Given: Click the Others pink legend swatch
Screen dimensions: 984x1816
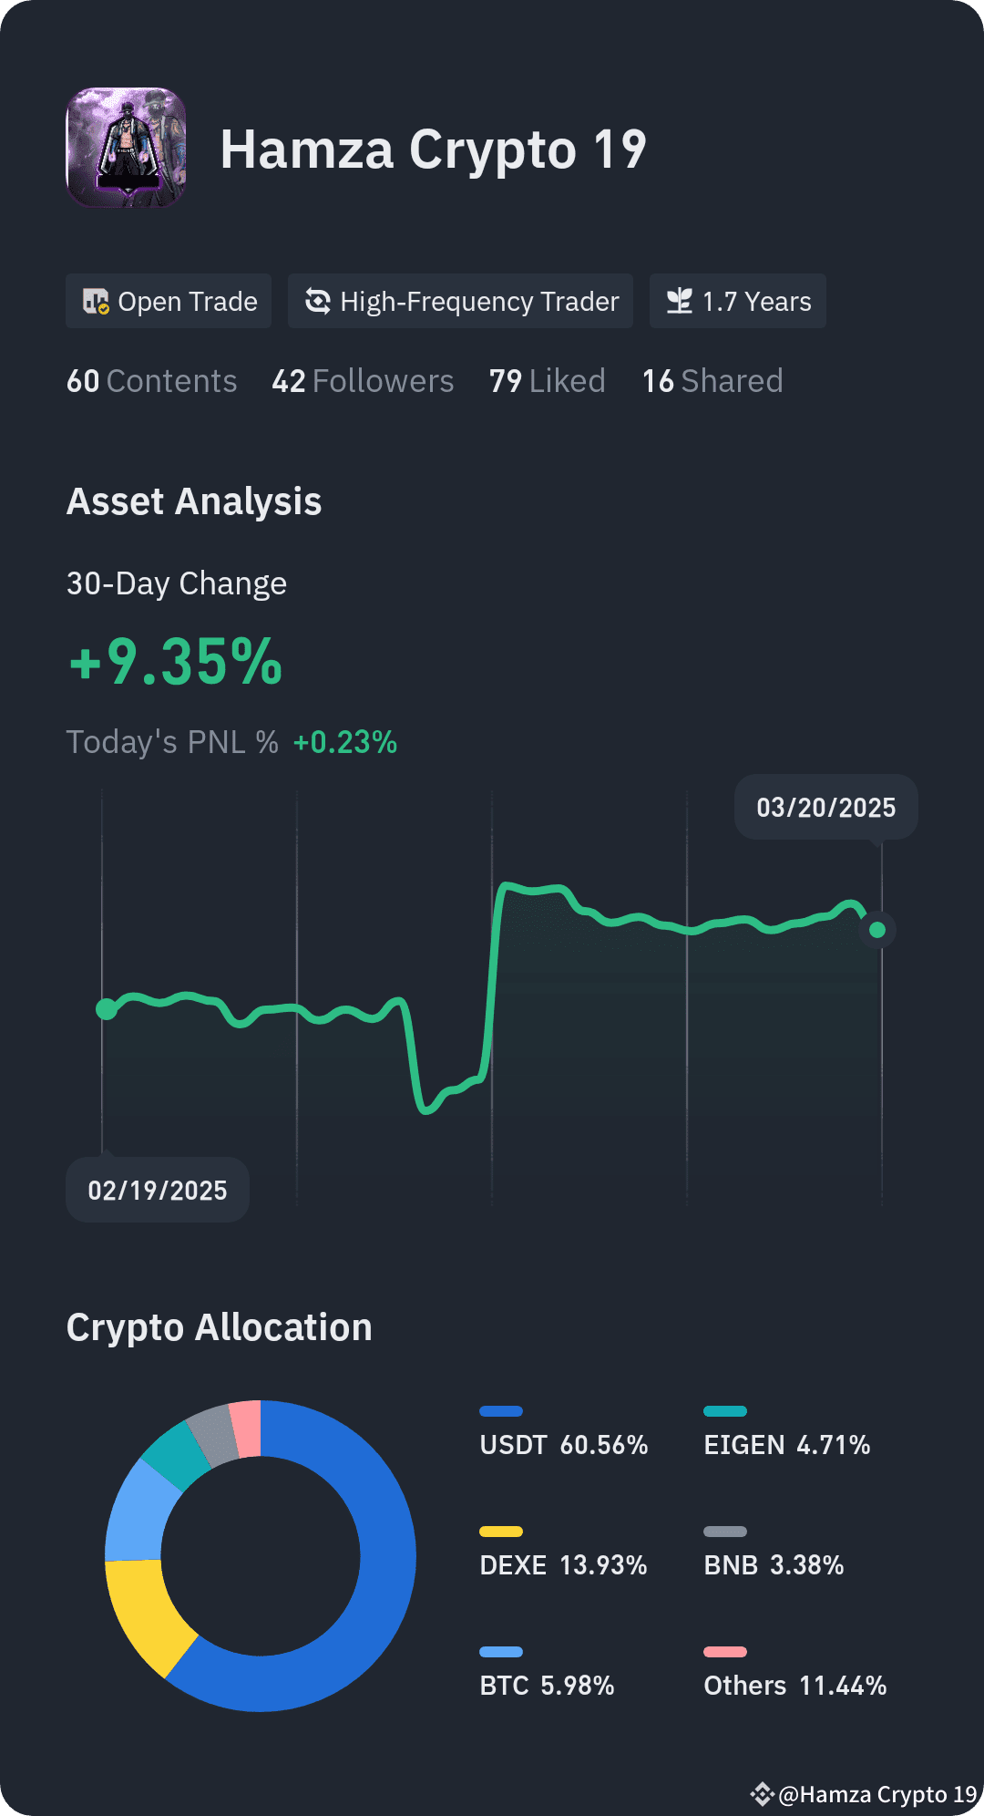Looking at the screenshot, I should (725, 1652).
